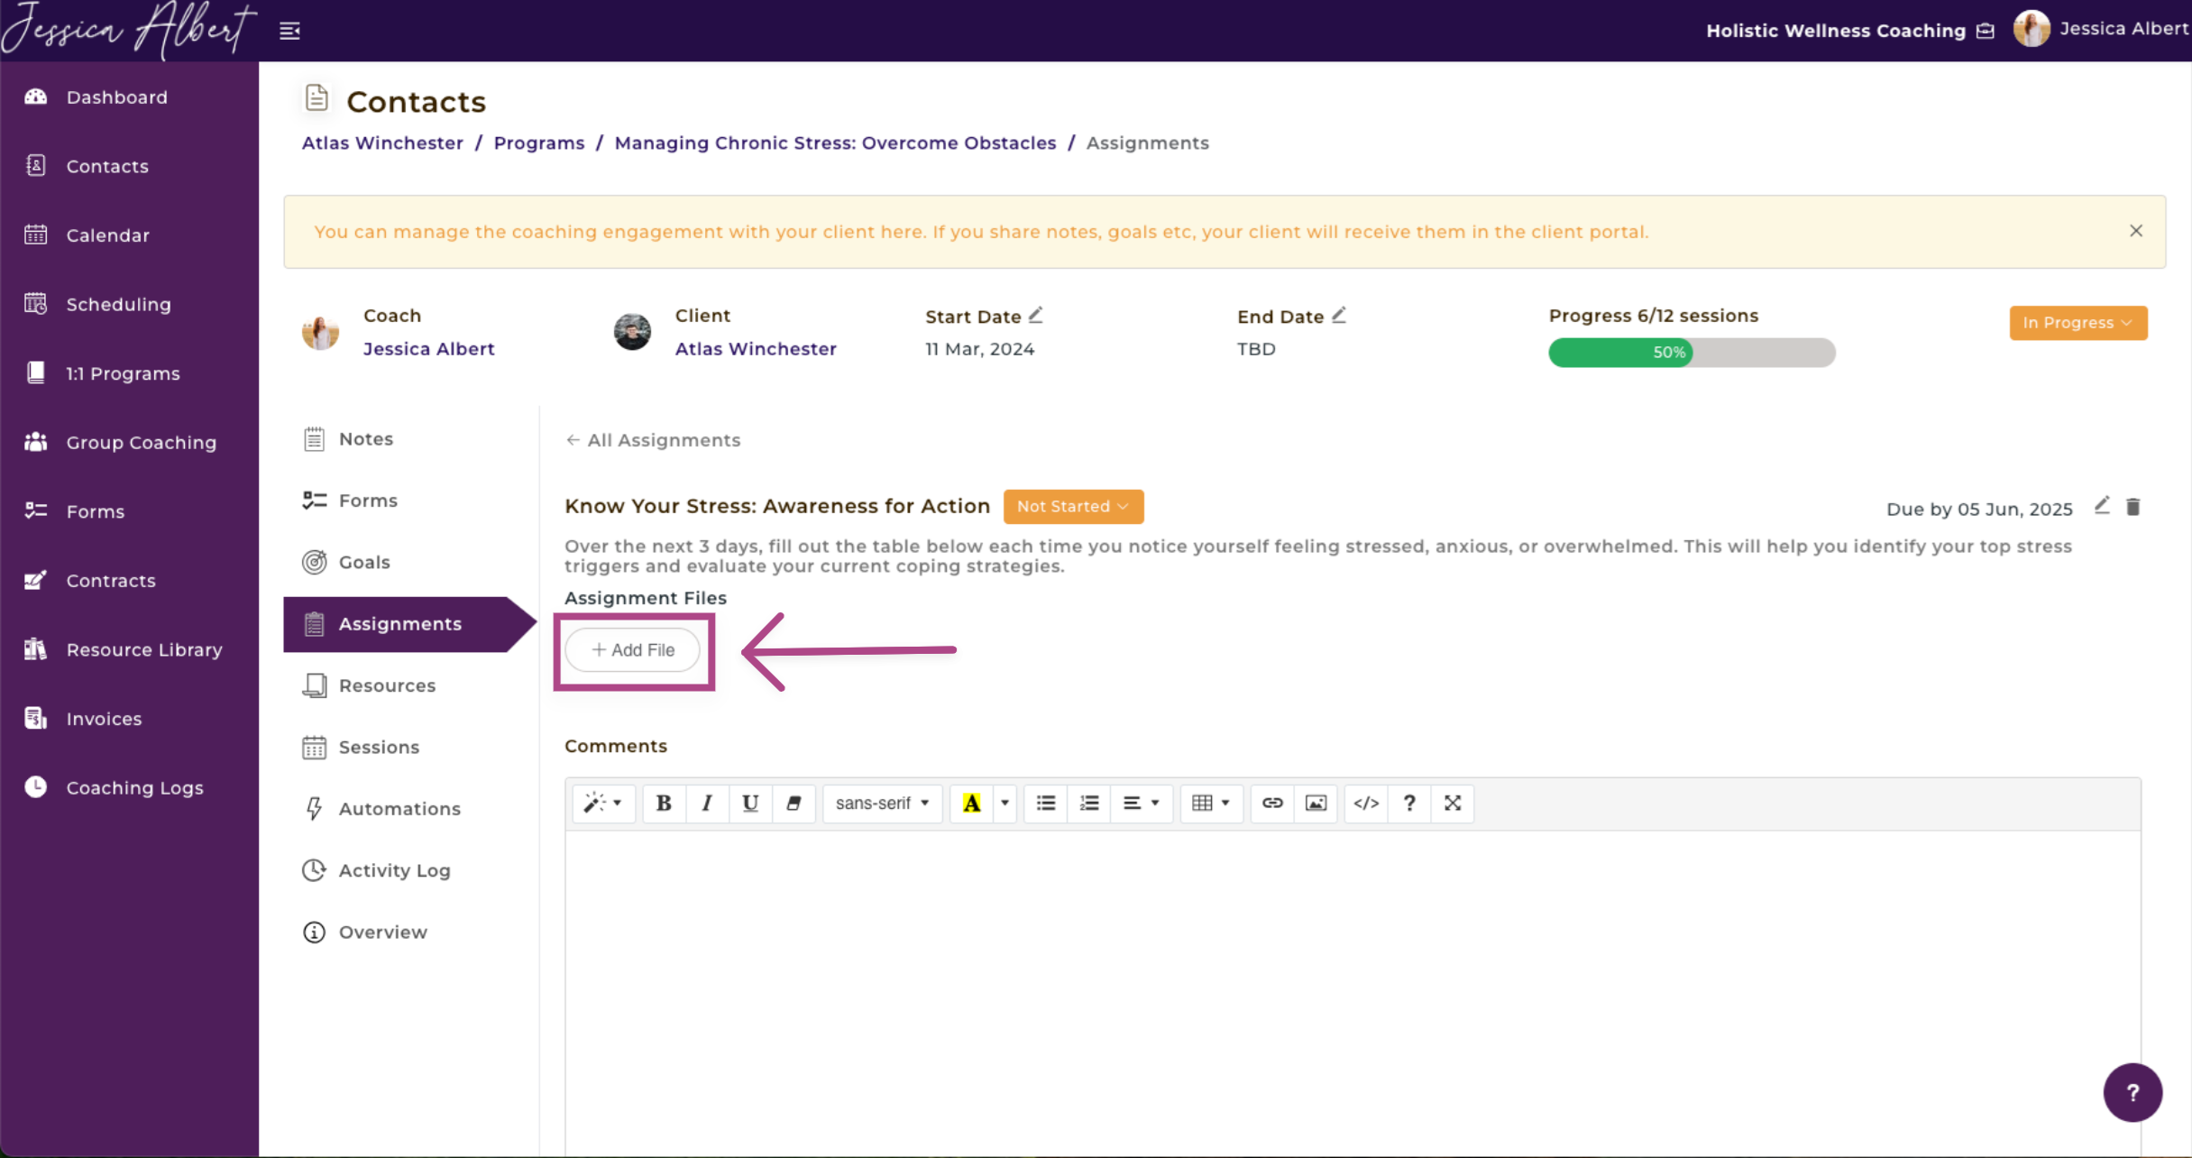
Task: Click the Coaching Logs clock icon
Action: [x=36, y=786]
